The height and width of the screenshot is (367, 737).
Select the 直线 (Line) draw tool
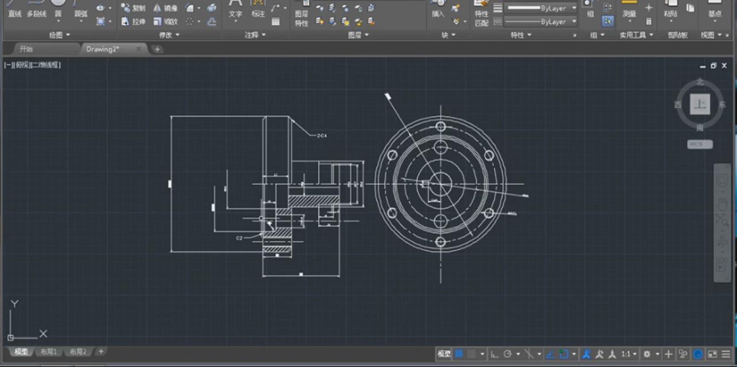[15, 11]
